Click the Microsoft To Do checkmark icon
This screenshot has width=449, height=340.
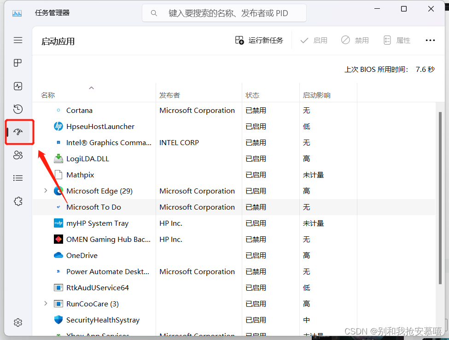[58, 207]
